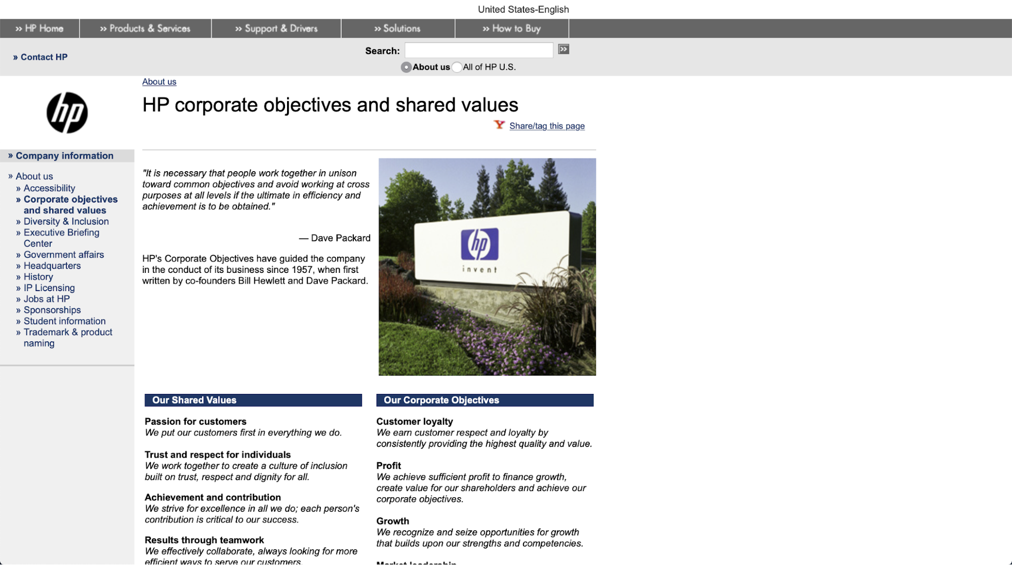Open Trademark & product naming link
This screenshot has height=565, width=1012.
click(x=68, y=338)
